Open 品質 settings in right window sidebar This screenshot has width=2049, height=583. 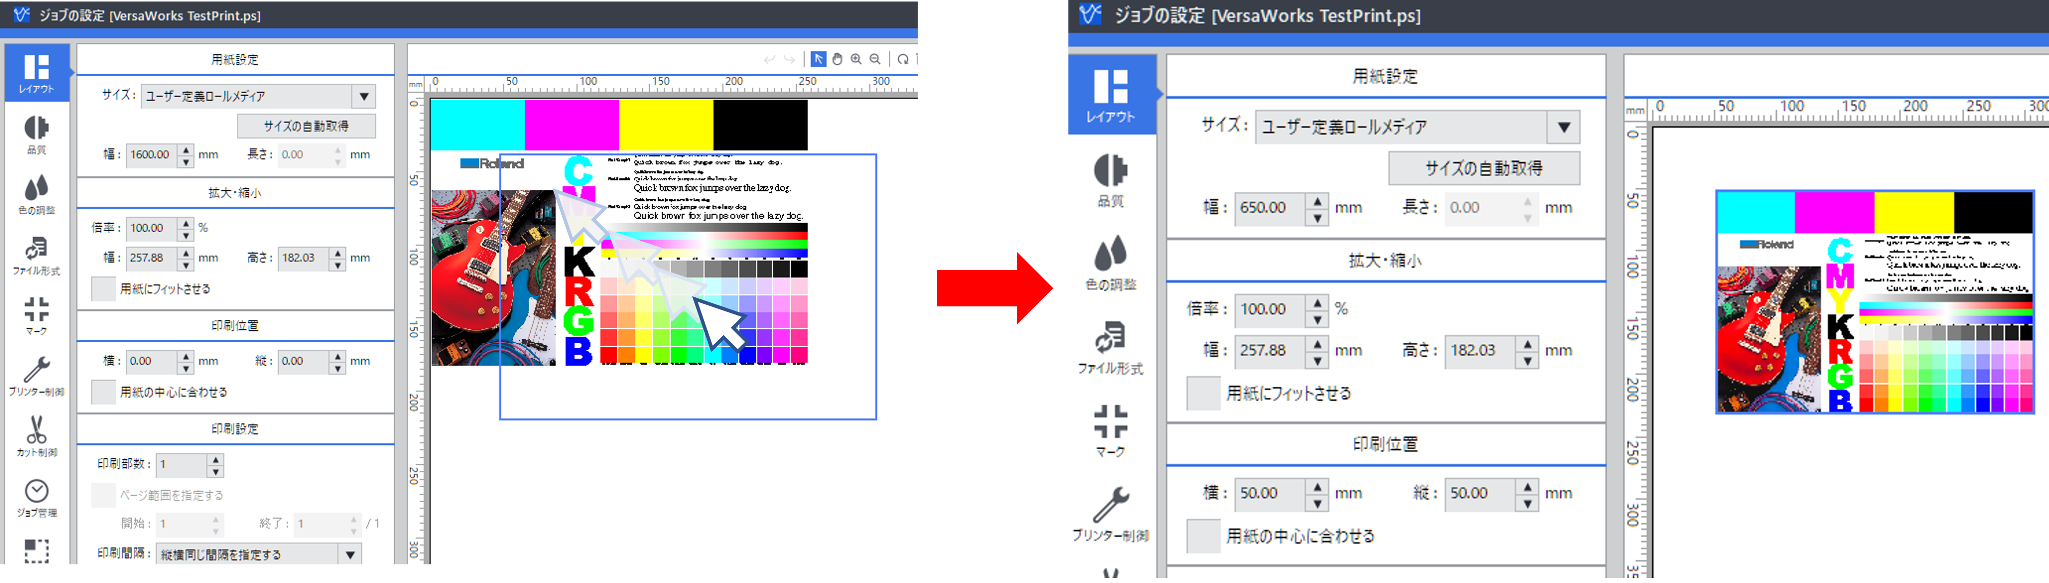point(1111,181)
